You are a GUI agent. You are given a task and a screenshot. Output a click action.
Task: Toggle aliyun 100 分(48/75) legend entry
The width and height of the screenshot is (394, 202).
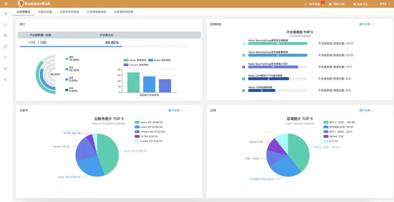(149, 122)
